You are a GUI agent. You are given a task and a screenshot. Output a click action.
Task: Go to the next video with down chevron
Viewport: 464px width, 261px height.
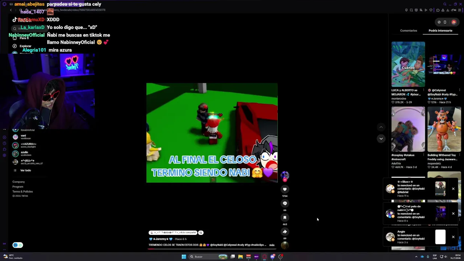point(381,138)
